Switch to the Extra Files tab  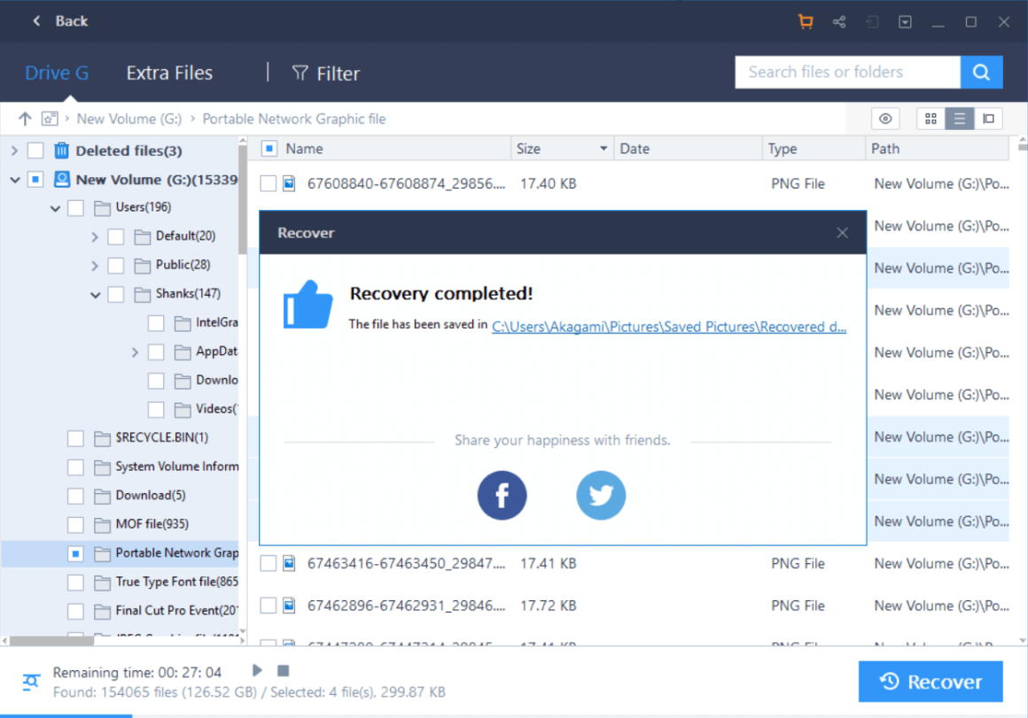169,73
